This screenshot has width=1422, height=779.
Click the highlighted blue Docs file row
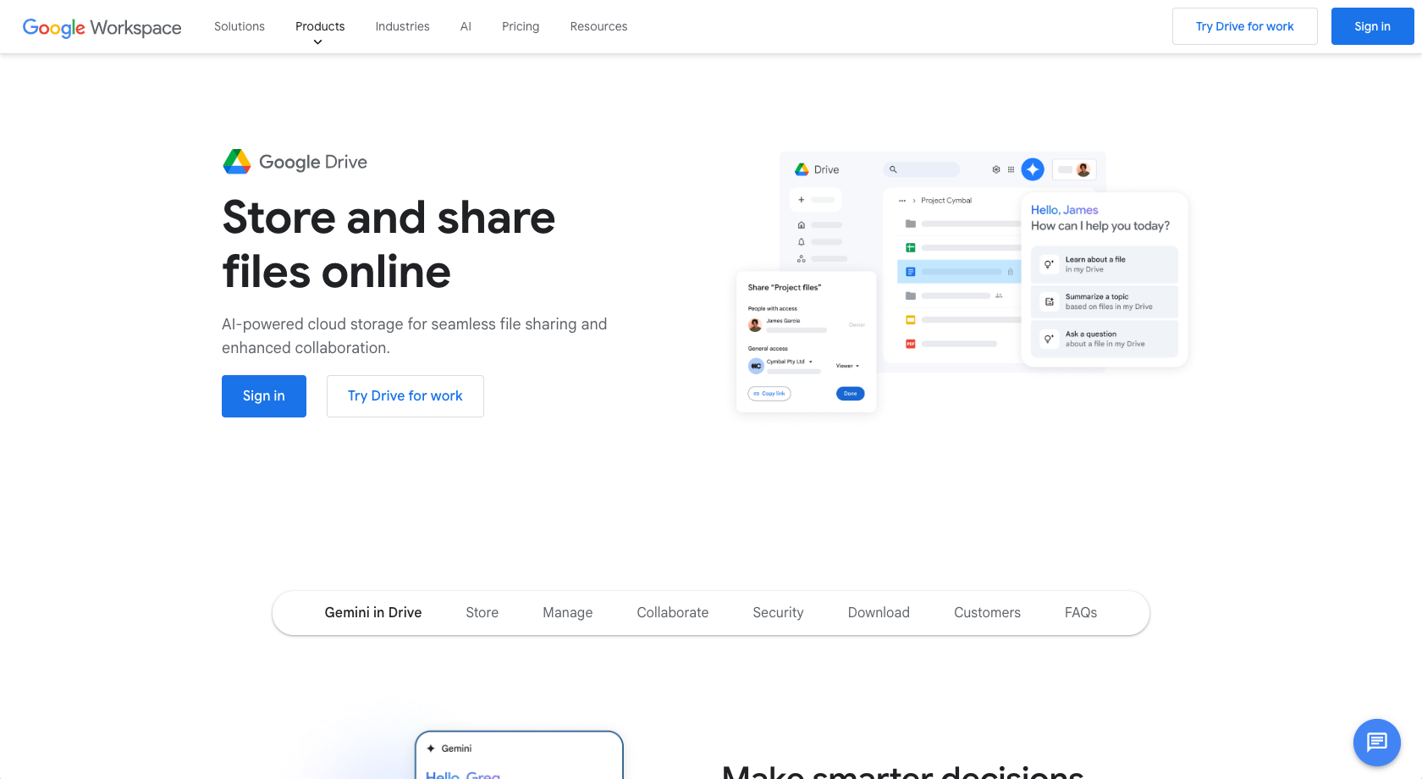point(959,272)
